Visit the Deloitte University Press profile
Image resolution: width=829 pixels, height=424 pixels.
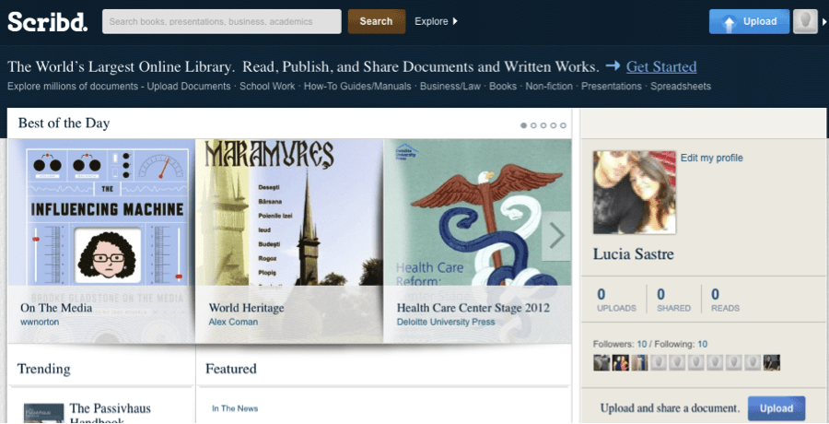point(446,322)
